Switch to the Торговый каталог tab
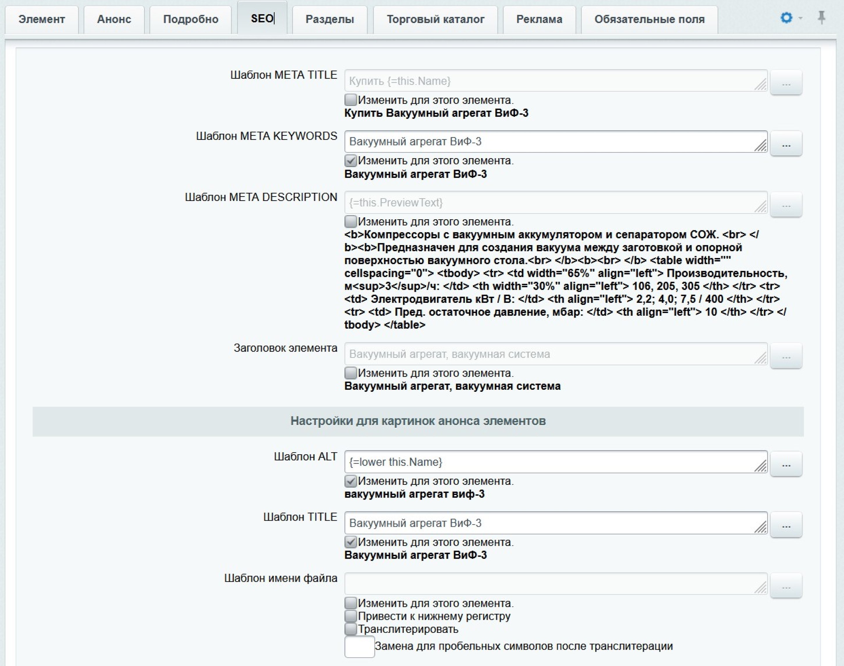Screen dimensions: 844x666 pyautogui.click(x=435, y=19)
